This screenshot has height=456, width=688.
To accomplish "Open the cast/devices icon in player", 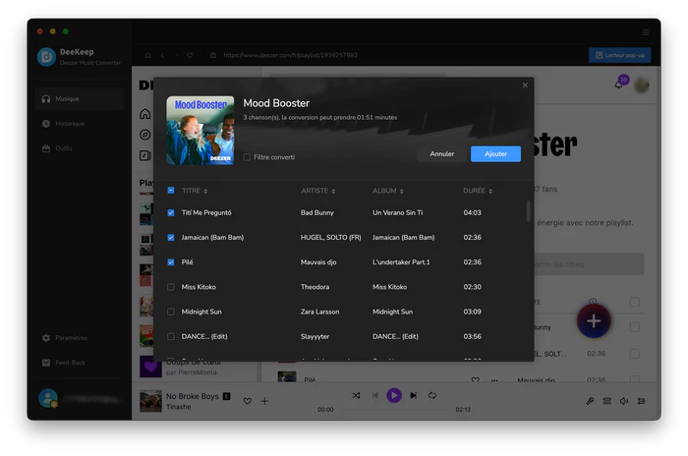I will tap(606, 401).
